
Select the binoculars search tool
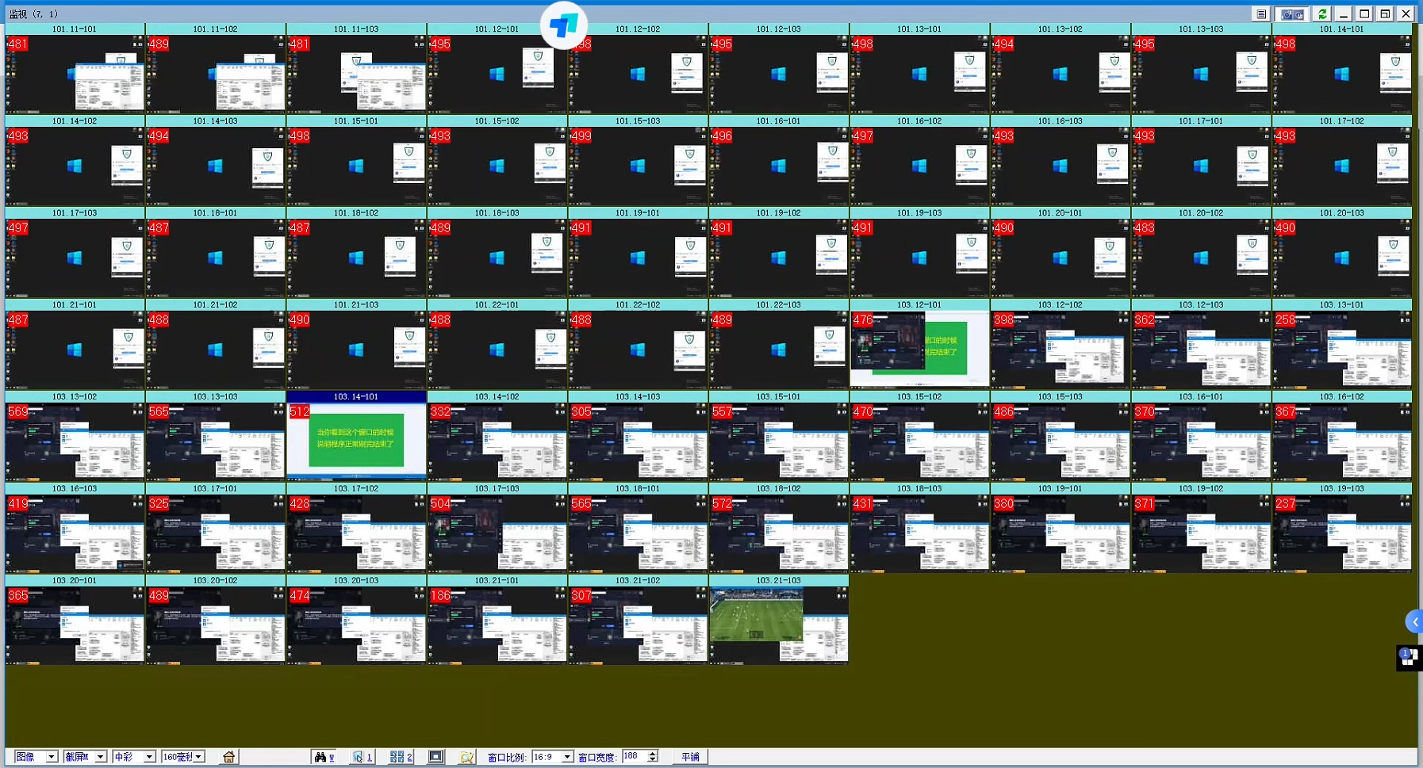(323, 756)
